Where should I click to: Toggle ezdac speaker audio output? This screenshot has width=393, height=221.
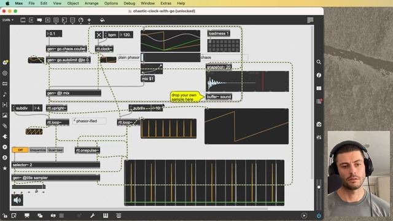[17, 200]
